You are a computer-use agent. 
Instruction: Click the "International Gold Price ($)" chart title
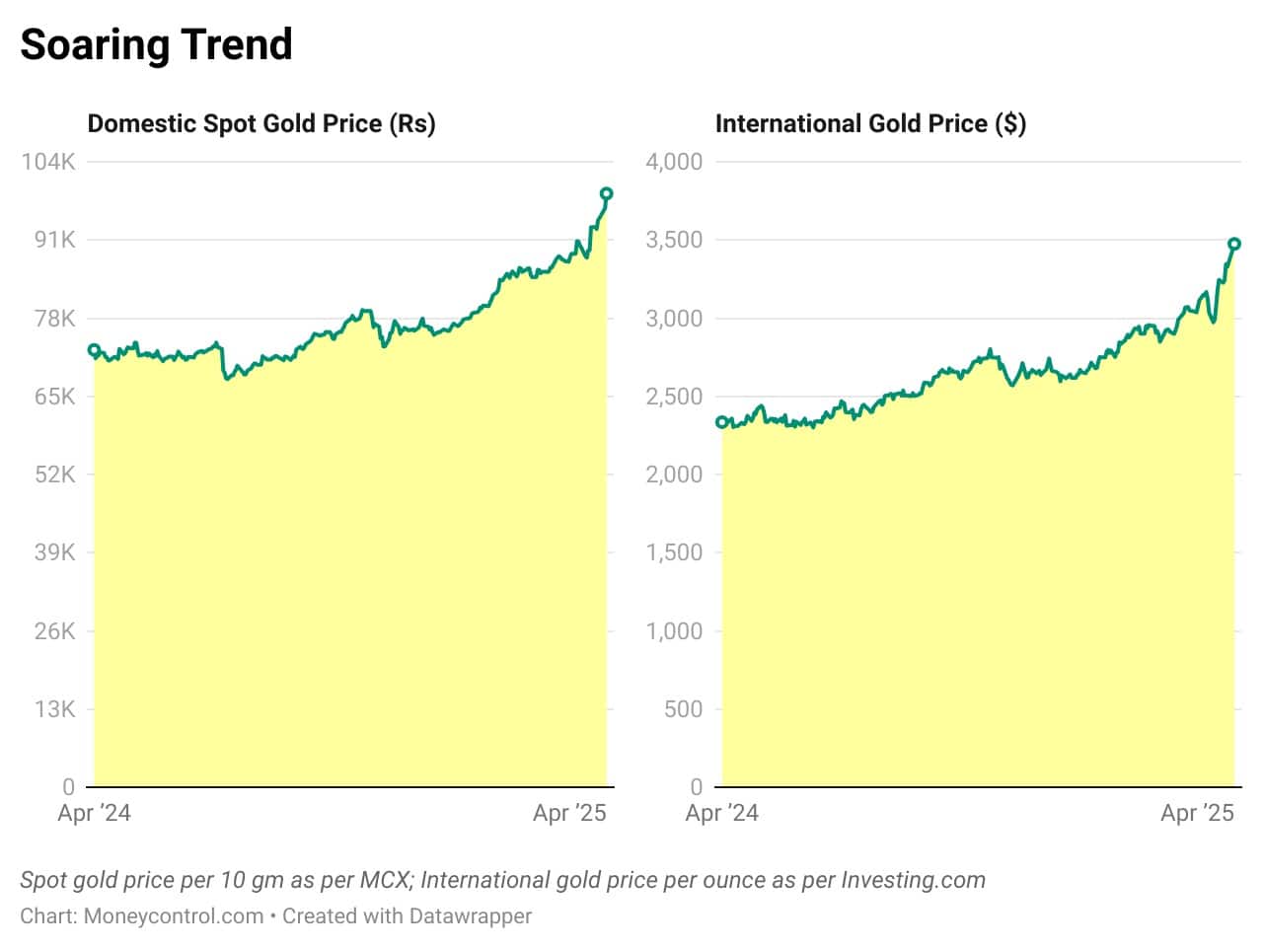pos(870,123)
